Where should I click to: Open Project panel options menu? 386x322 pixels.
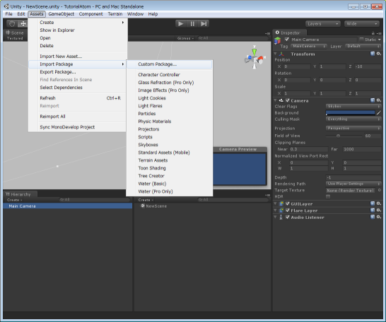268,195
